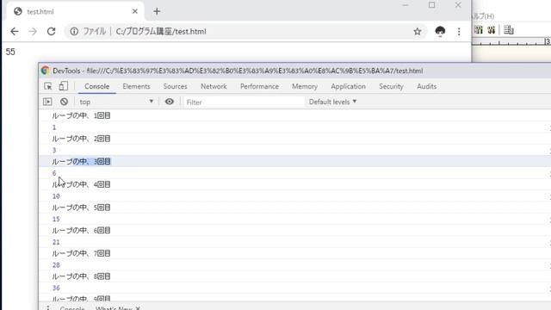Viewport: 551px width, 310px height.
Task: Bookmark this page with the star icon
Action: pos(417,32)
